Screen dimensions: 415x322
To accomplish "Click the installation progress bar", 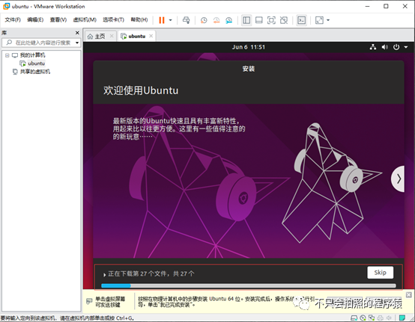I will pos(249,285).
